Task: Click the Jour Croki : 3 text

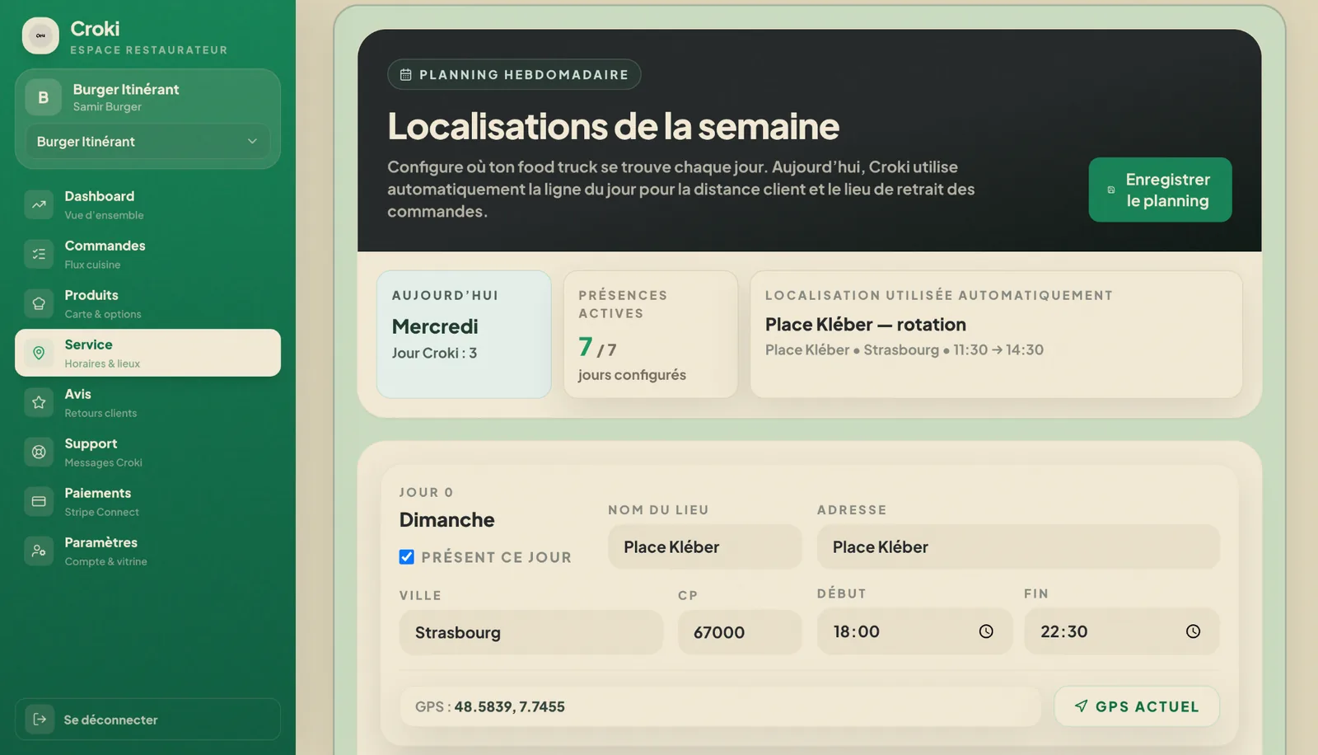Action: click(x=434, y=353)
